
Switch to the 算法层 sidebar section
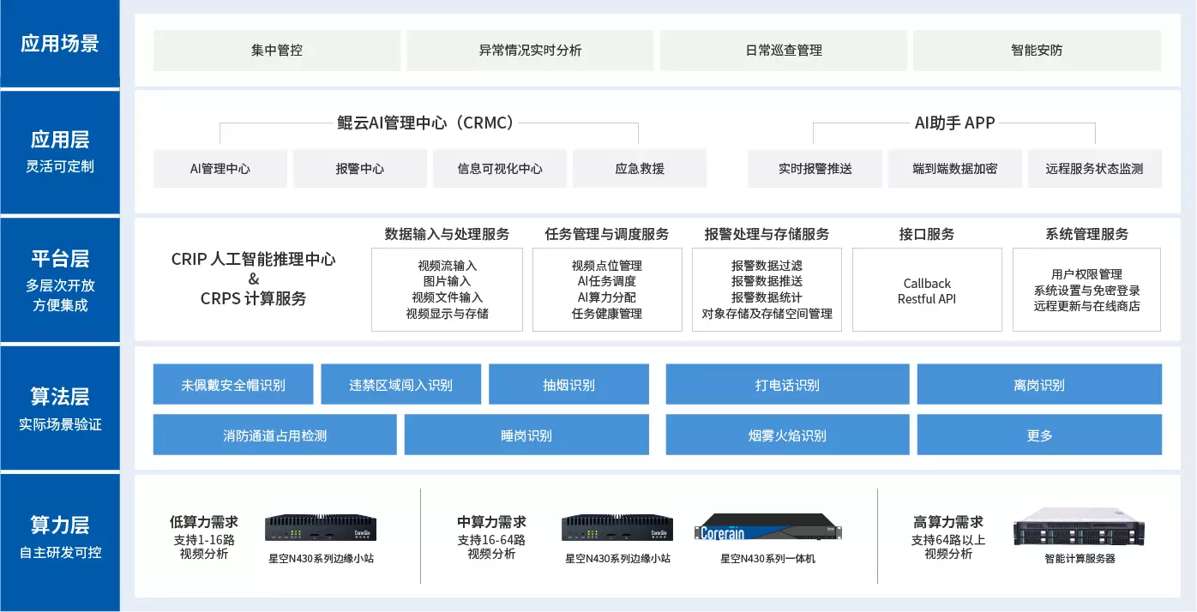coord(60,396)
